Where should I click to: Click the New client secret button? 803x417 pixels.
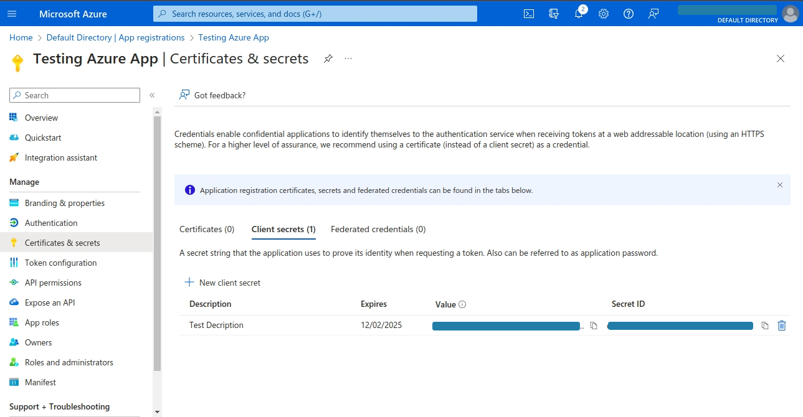coord(222,283)
